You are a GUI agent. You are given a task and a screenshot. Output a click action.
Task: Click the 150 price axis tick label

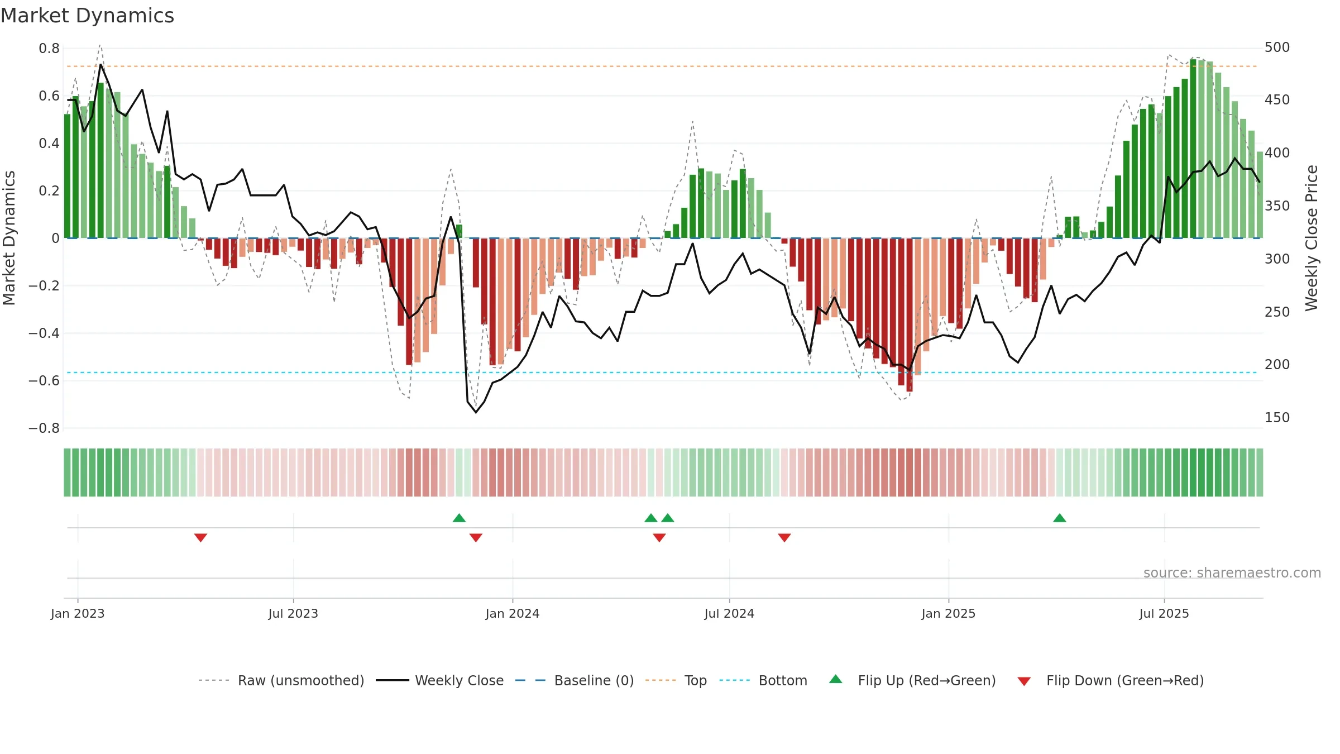tap(1277, 417)
